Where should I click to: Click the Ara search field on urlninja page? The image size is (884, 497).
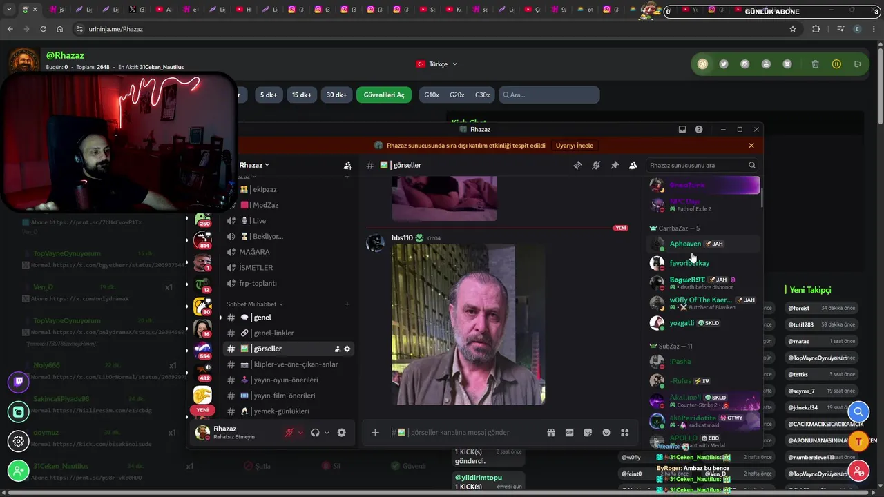click(548, 95)
